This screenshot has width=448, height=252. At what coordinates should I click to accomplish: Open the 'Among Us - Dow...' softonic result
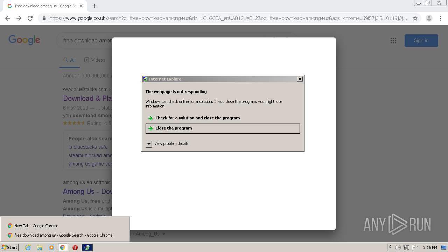[x=87, y=191]
